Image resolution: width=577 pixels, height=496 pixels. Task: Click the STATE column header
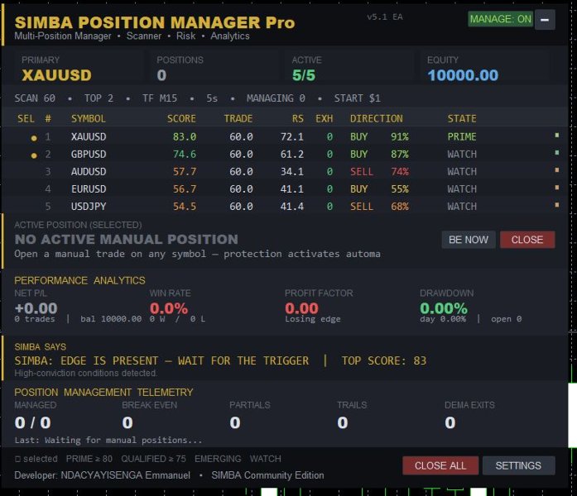coord(462,119)
